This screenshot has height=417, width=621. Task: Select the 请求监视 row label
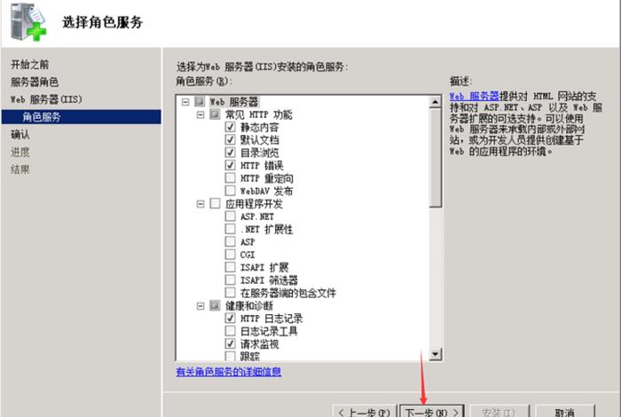[260, 343]
